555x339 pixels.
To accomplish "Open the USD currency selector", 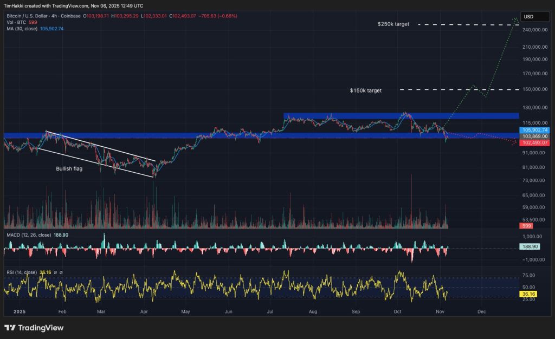I will (535, 17).
